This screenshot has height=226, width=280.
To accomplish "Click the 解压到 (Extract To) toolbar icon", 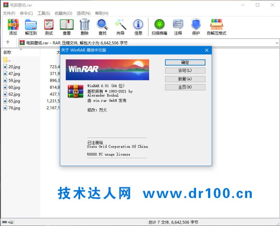I will click(31, 27).
